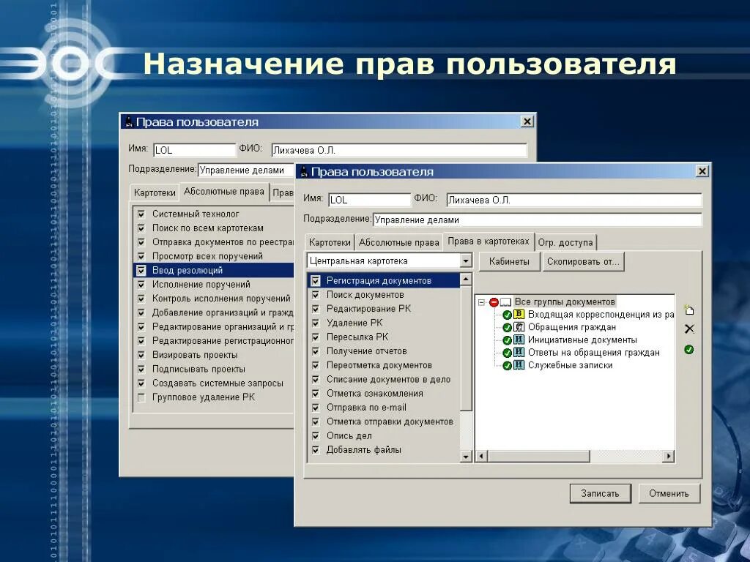Click title bar icon of back Права пользователя window
This screenshot has width=750, height=562.
point(129,122)
